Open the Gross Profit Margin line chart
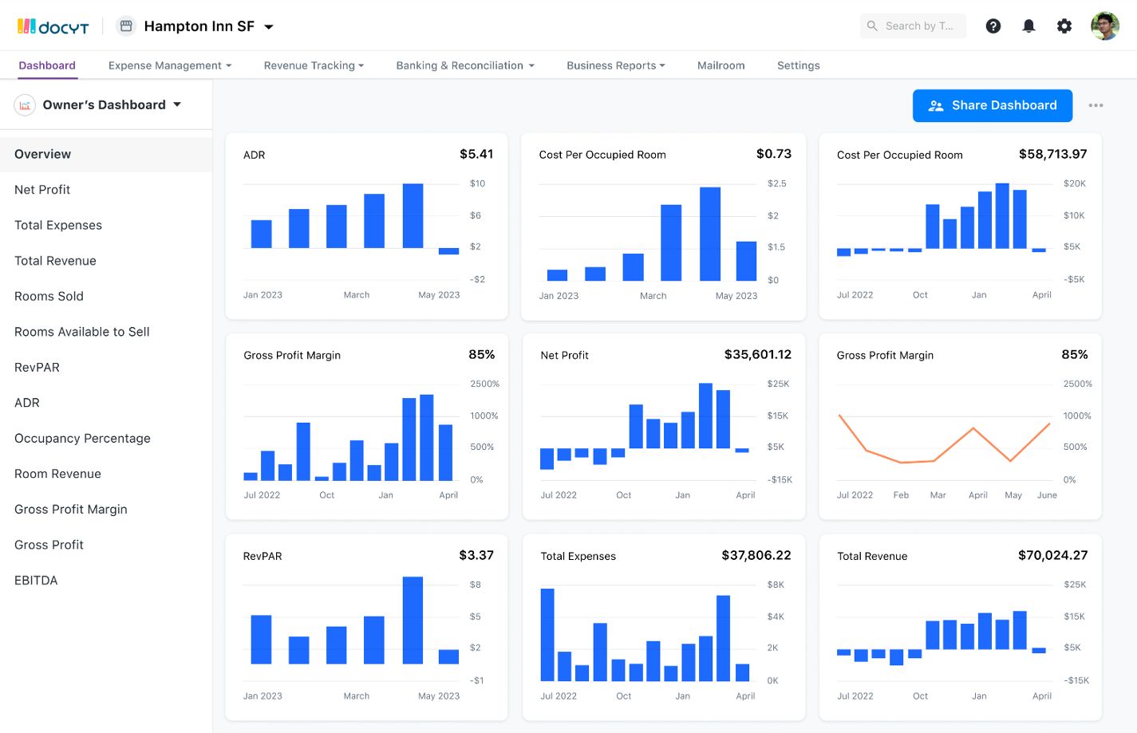Viewport: 1137px width, 733px height. coord(960,427)
